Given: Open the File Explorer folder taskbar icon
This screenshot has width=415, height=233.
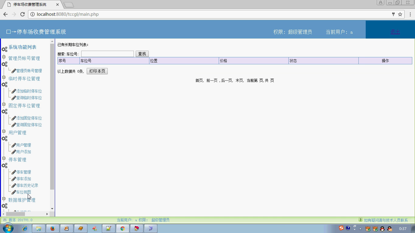Looking at the screenshot, I should (x=39, y=228).
